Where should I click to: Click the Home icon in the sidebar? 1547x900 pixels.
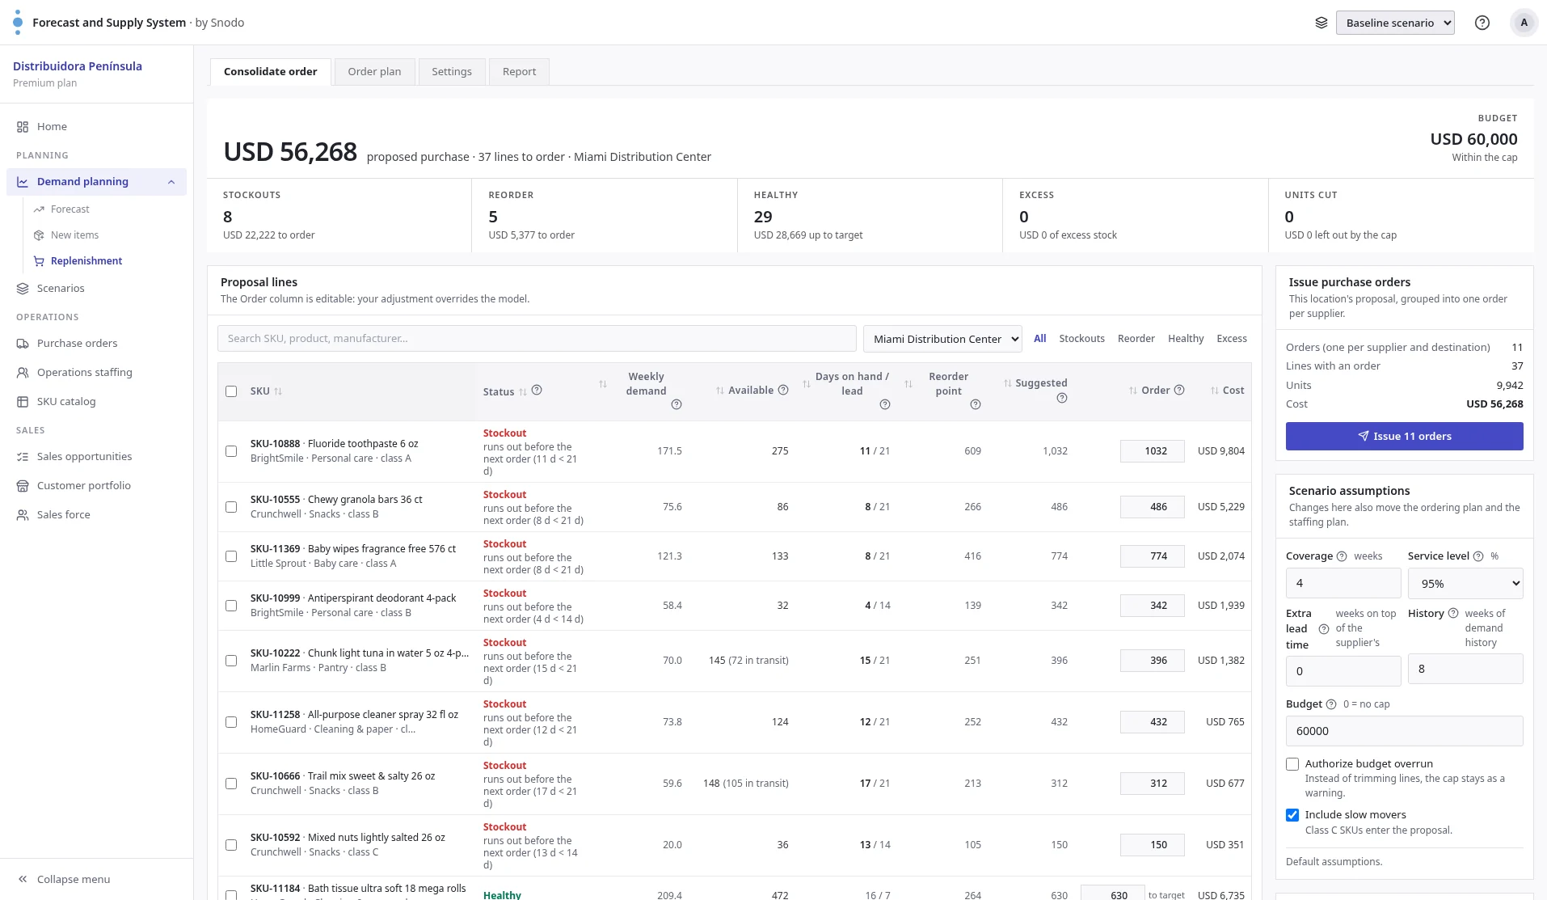point(23,127)
